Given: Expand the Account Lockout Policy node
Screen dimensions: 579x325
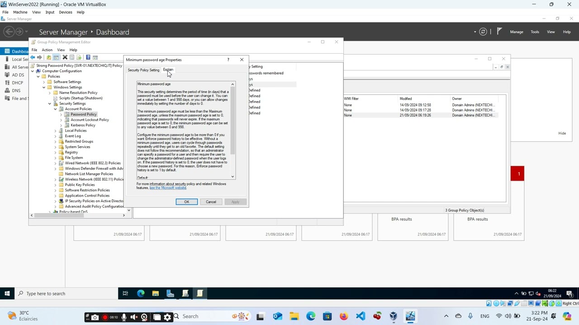Looking at the screenshot, I should point(61,120).
